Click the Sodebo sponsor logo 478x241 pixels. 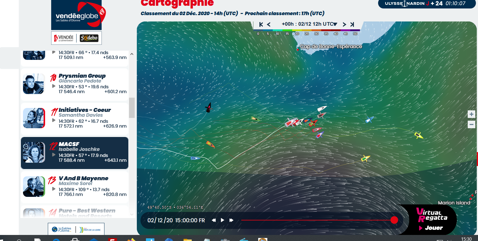pyautogui.click(x=89, y=38)
